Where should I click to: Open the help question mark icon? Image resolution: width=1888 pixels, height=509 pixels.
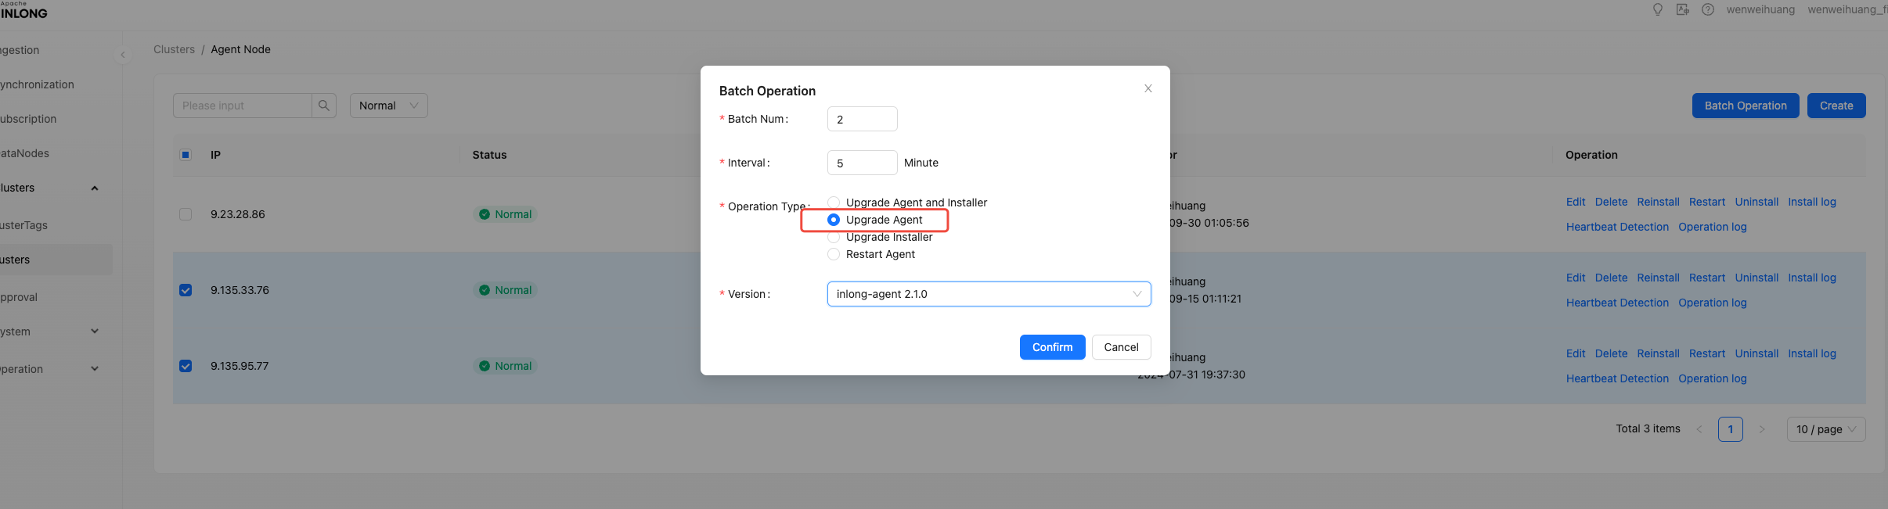coord(1708,9)
